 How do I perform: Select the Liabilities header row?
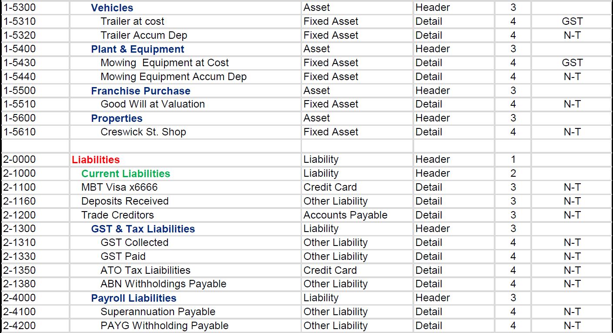pyautogui.click(x=96, y=160)
